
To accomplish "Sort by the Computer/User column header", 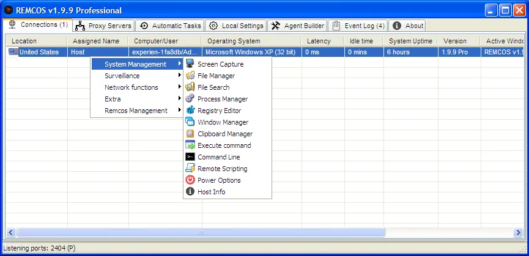I will [165, 41].
